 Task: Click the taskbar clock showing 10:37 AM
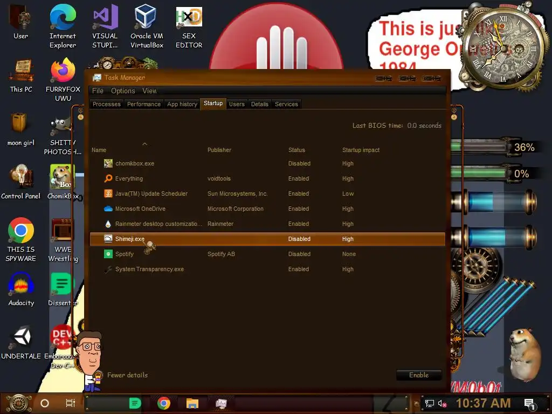click(x=484, y=403)
